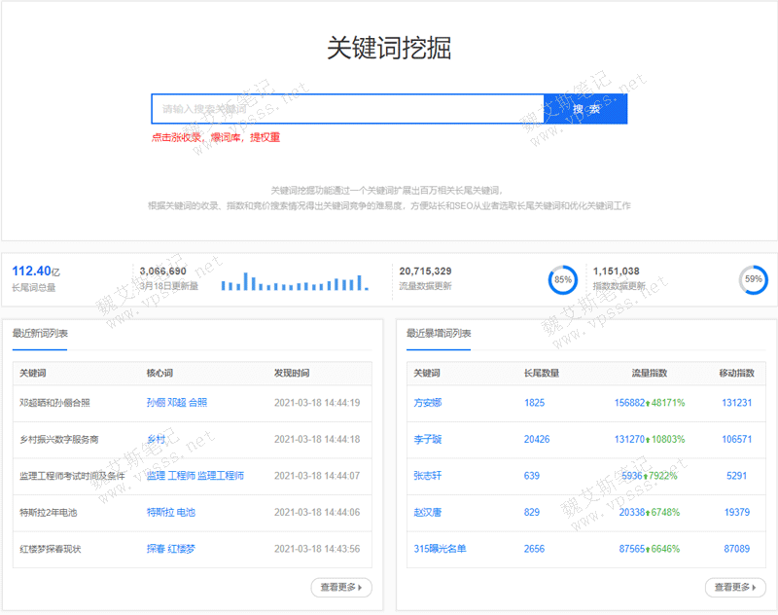Click the 59% index data progress ring

tap(753, 279)
